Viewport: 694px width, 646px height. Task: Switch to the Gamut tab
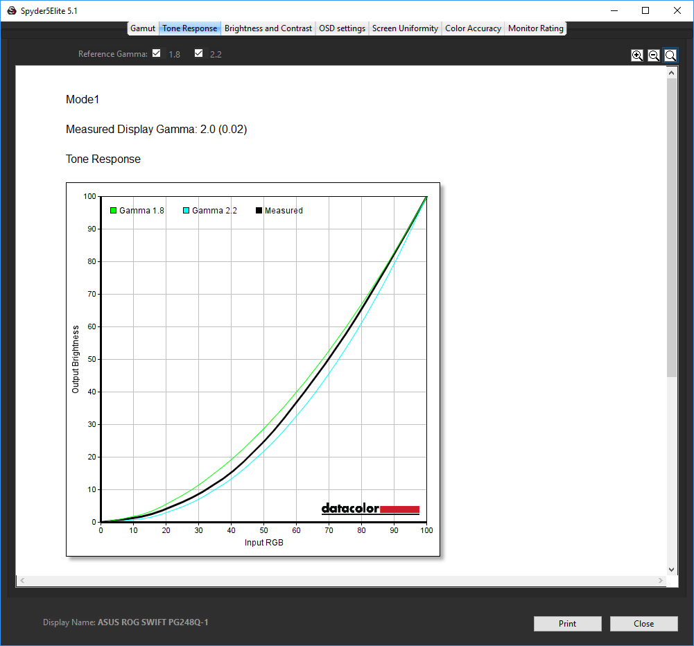point(143,28)
